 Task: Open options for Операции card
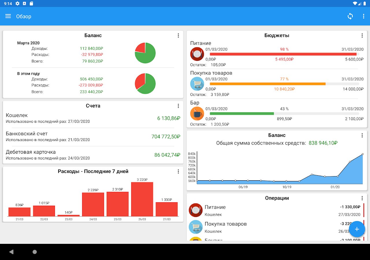click(x=362, y=198)
